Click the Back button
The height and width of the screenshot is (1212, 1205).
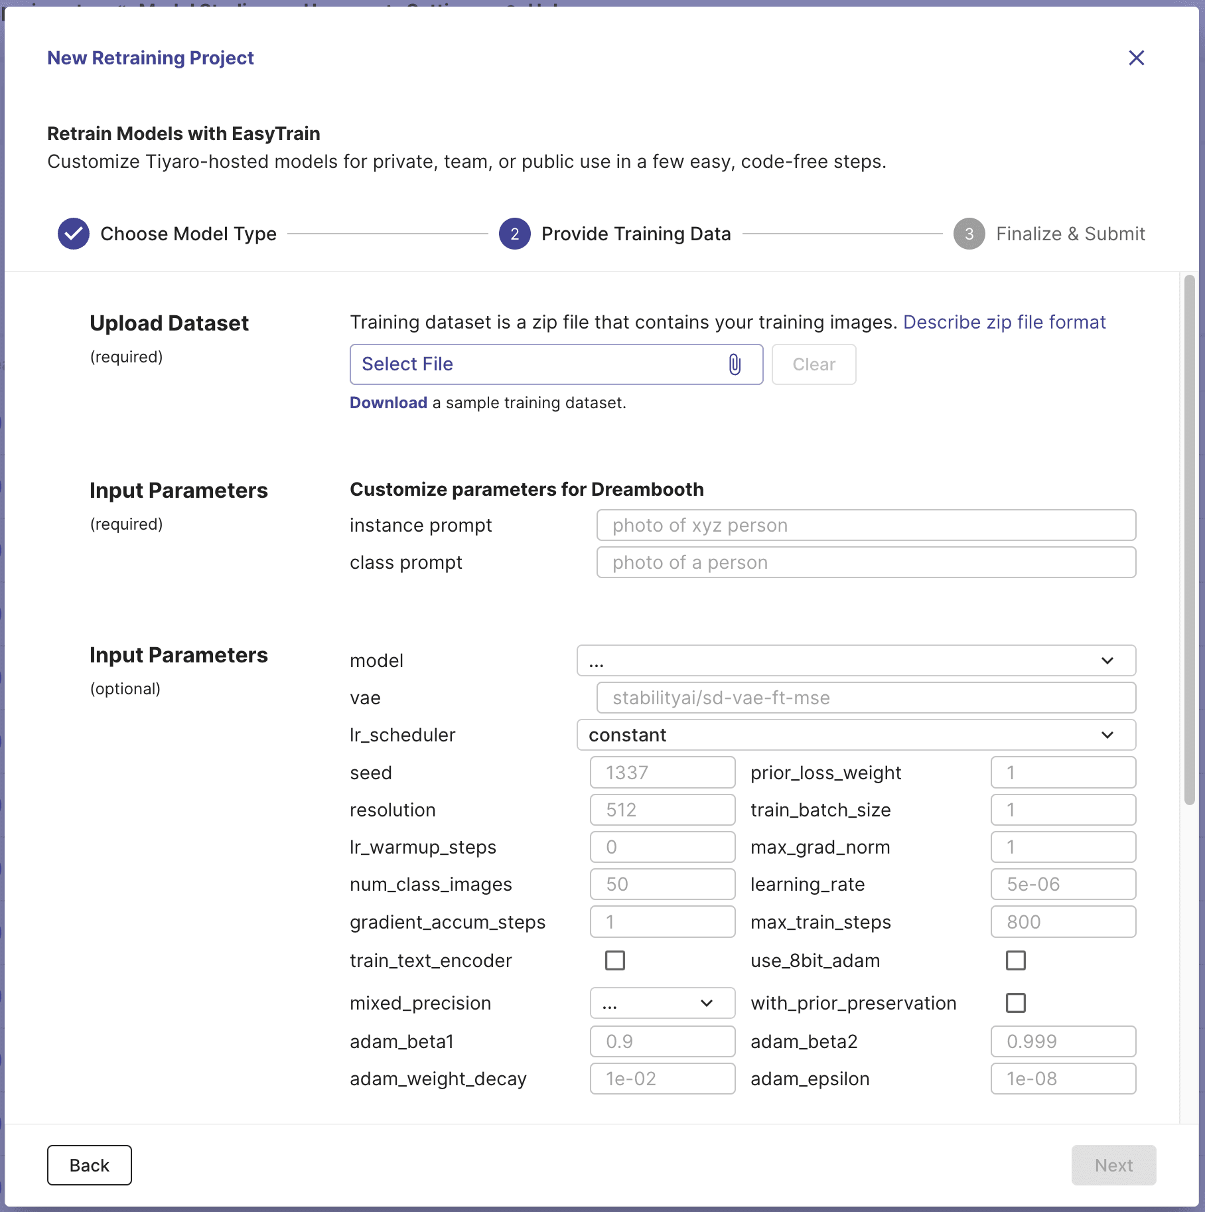(90, 1165)
